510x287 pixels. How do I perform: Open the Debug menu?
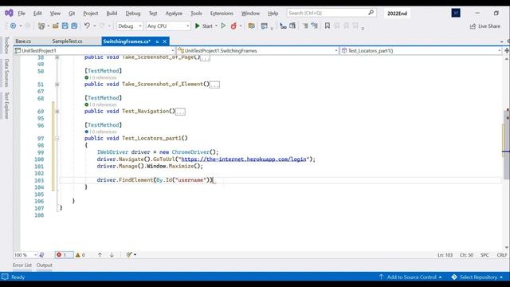[x=133, y=14]
